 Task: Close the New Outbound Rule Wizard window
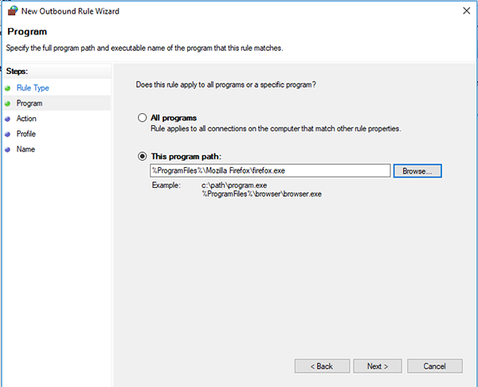(x=466, y=11)
